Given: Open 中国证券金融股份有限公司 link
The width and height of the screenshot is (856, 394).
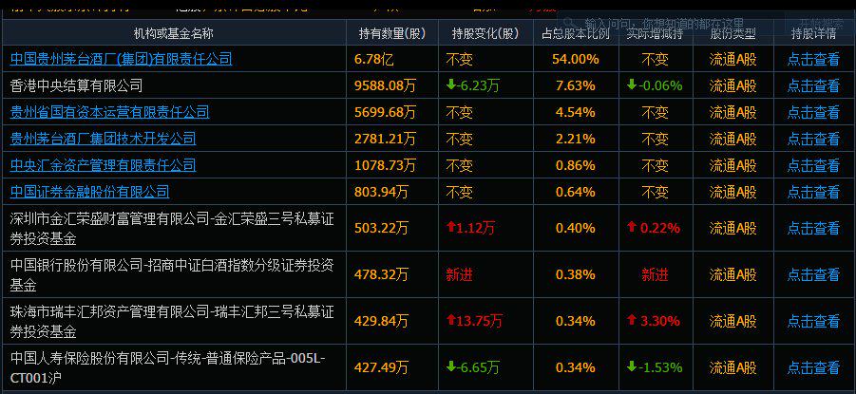Looking at the screenshot, I should 89,192.
